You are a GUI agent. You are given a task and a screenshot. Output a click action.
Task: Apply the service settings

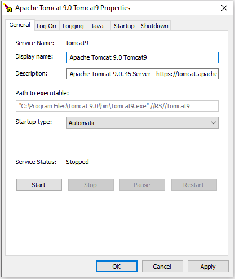[x=208, y=267]
